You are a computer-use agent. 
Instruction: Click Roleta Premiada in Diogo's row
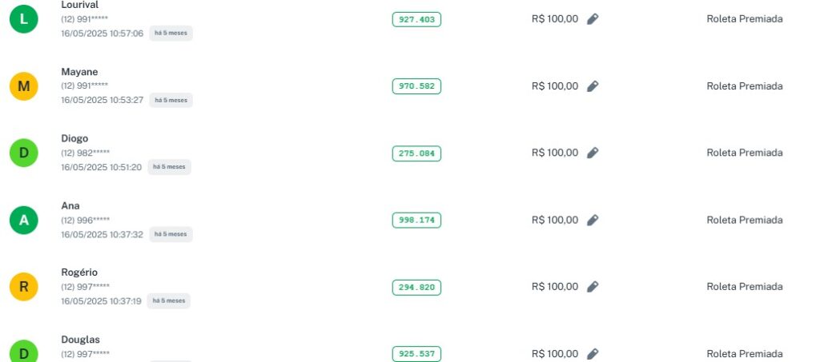(x=744, y=153)
